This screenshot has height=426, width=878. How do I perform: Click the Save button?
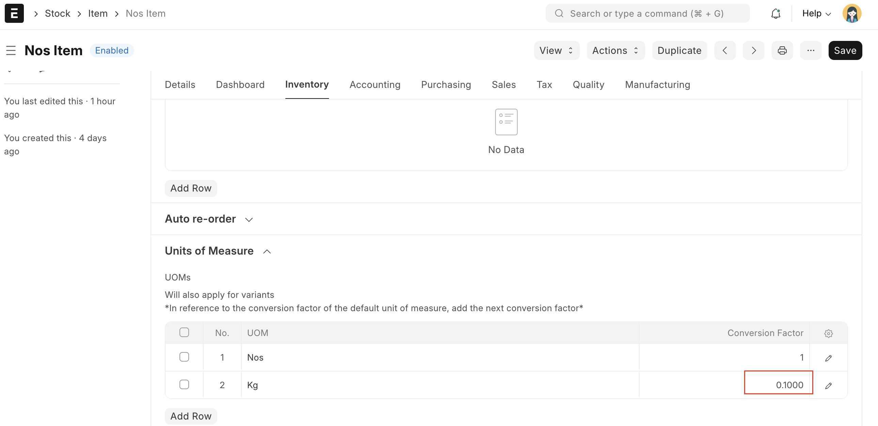tap(845, 50)
